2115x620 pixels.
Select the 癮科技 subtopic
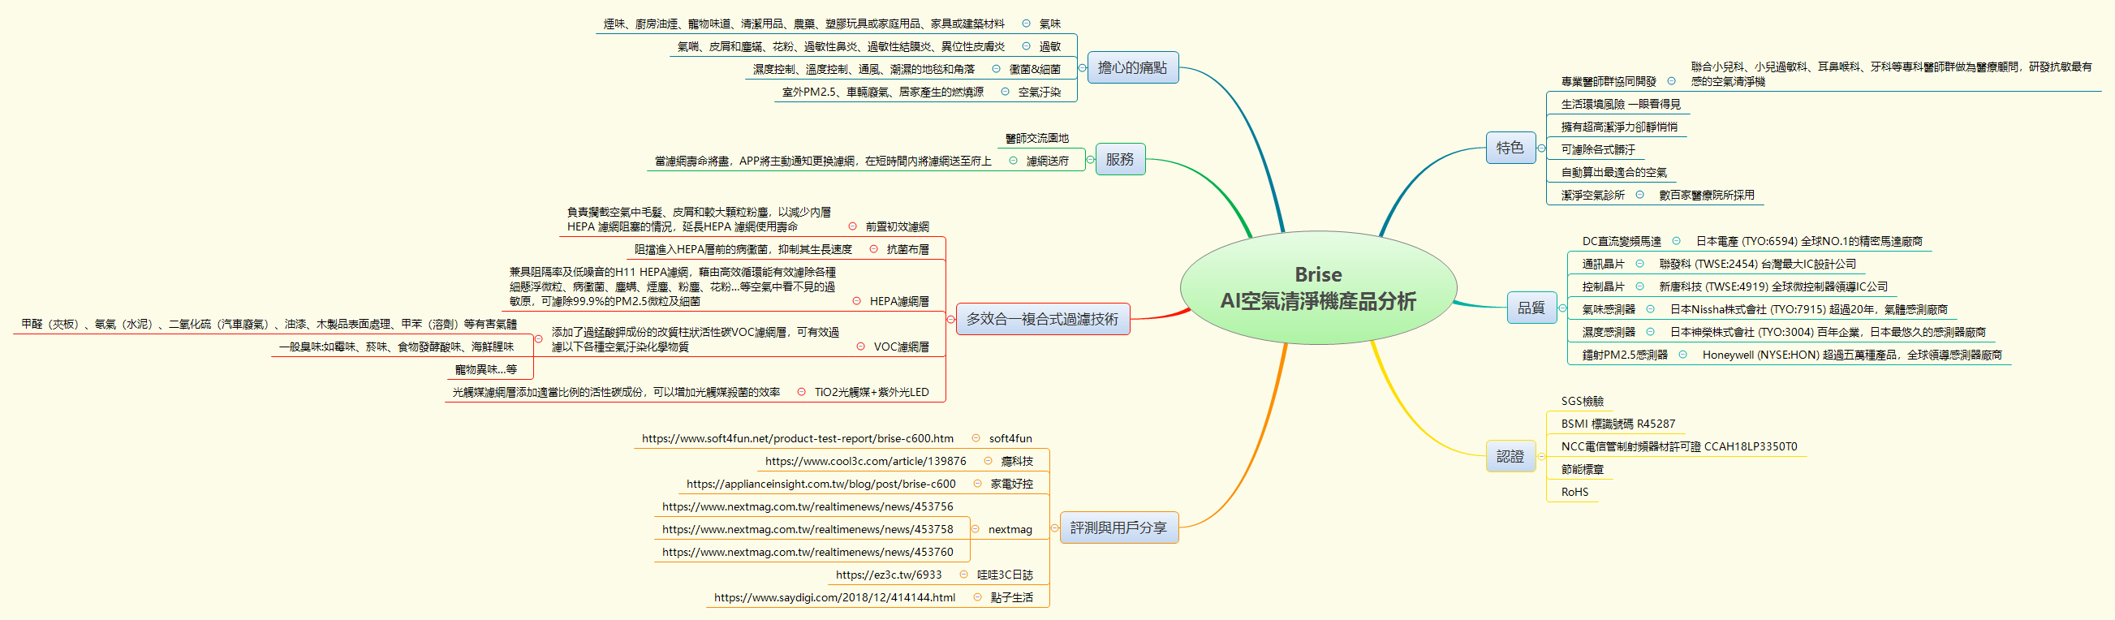click(x=1016, y=462)
